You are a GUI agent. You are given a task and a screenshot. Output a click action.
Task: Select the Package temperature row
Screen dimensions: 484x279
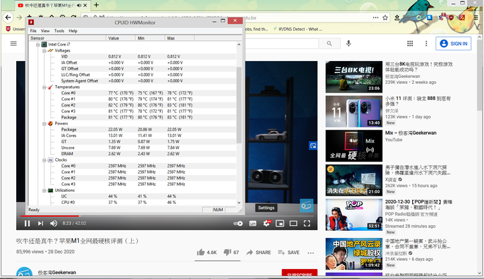click(x=132, y=117)
